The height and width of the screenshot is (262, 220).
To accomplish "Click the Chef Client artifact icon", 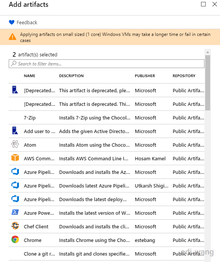I will [15, 226].
